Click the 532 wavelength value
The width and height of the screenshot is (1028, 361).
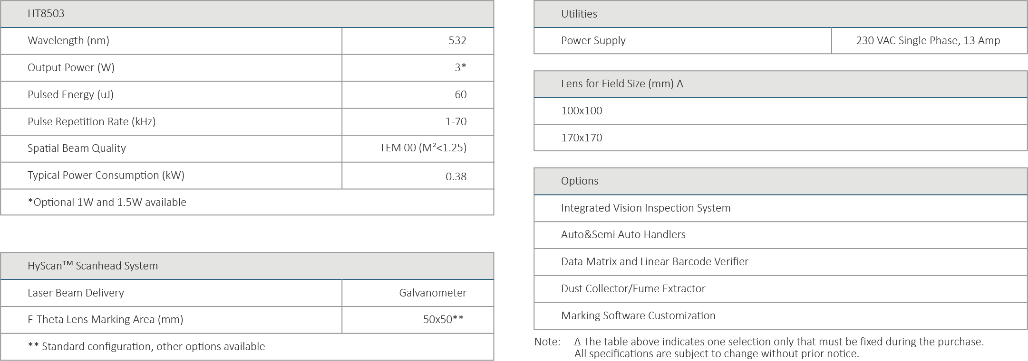click(x=457, y=41)
